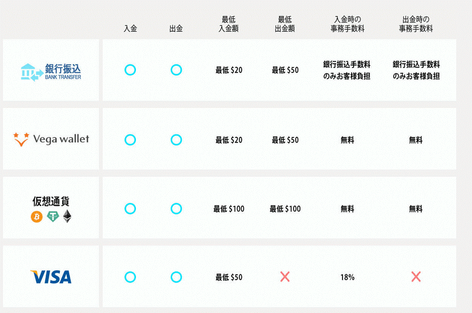This screenshot has width=472, height=313.
Task: Click the bank transfer deposit circle
Action: (x=130, y=70)
